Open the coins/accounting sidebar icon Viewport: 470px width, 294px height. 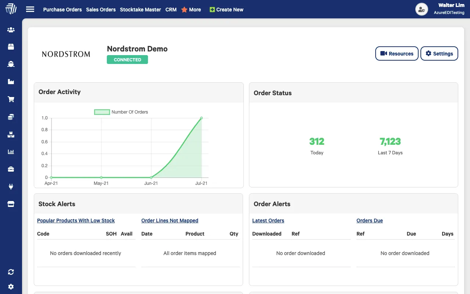tap(11, 117)
